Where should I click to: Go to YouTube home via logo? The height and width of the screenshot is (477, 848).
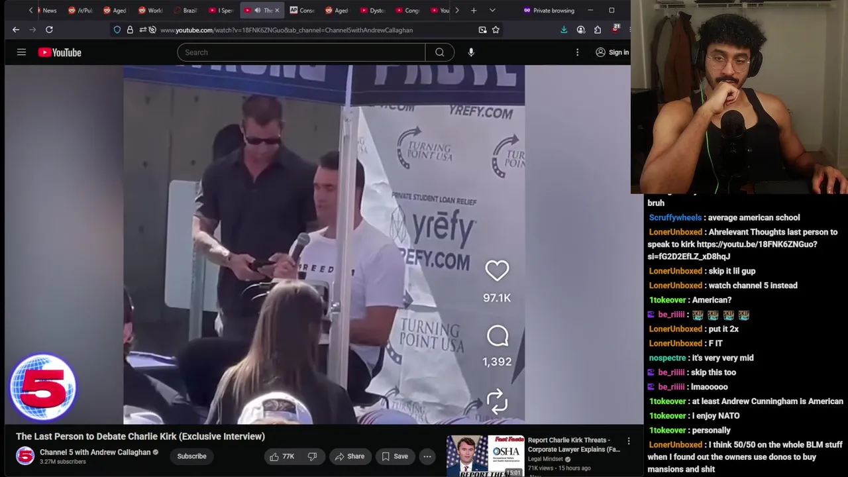coord(60,52)
